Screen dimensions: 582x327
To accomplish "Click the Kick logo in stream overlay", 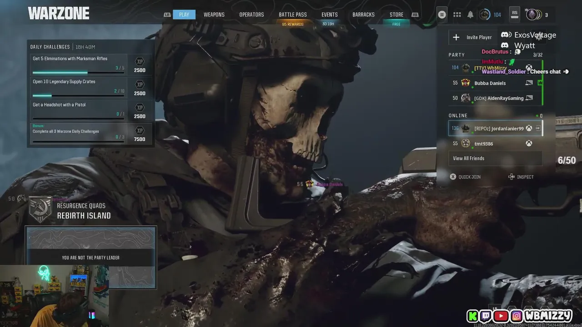I will tap(474, 316).
